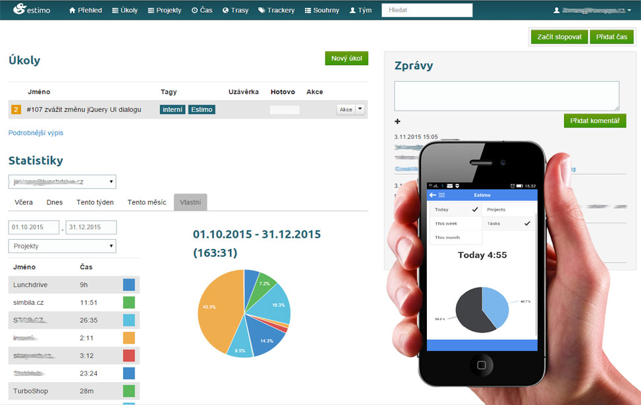641x405 pixels.
Task: Click the interní tag on task #107
Action: coord(172,109)
